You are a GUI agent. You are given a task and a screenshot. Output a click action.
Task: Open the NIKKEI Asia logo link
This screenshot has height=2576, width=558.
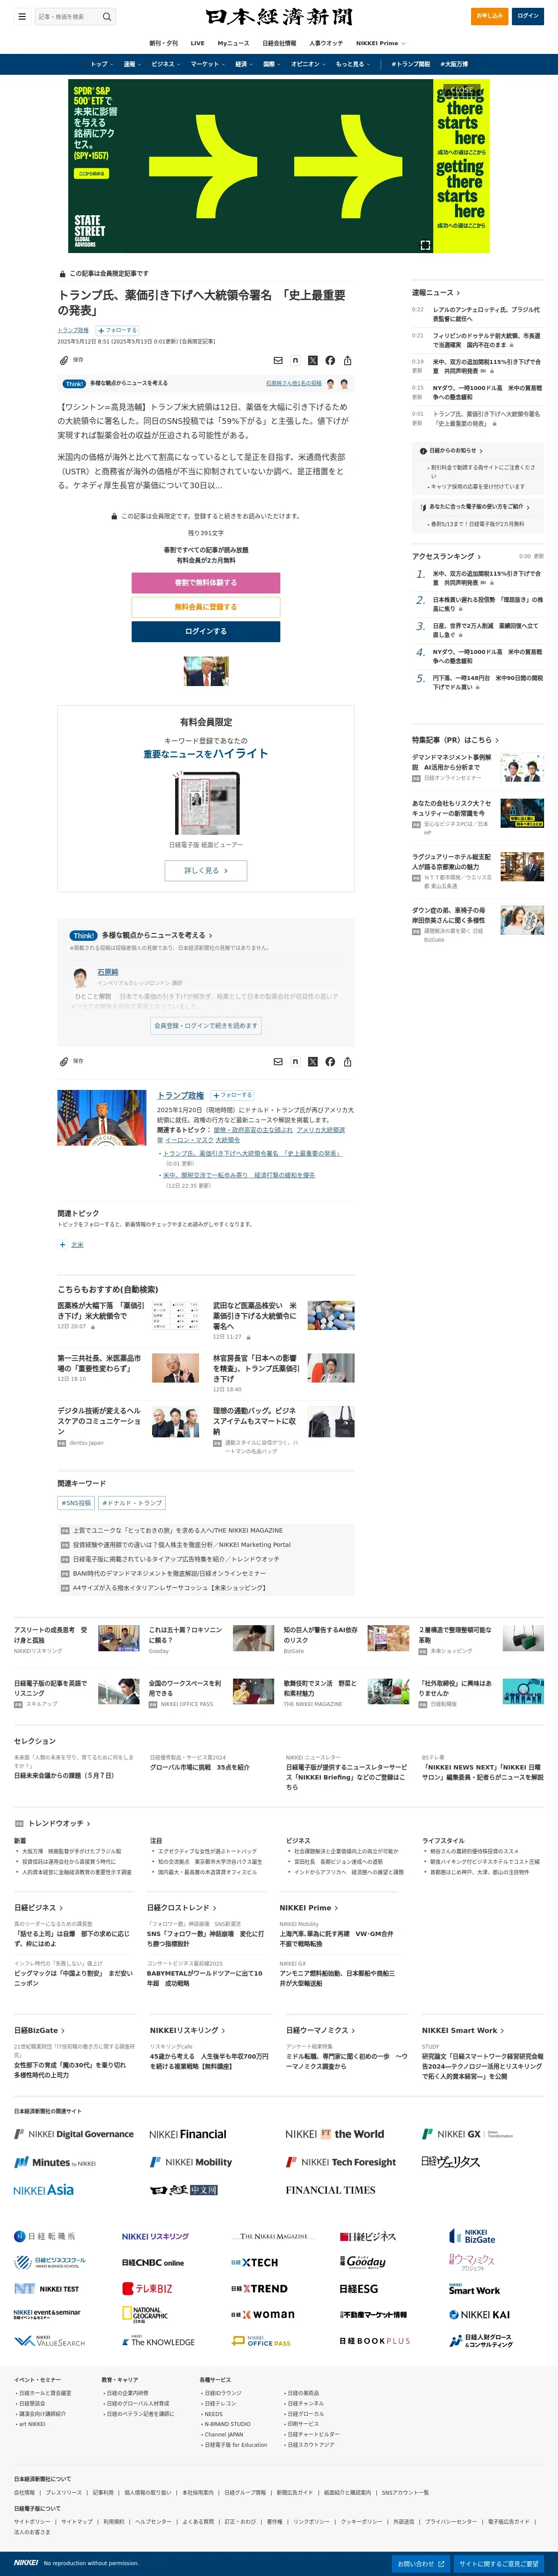coord(44,2190)
